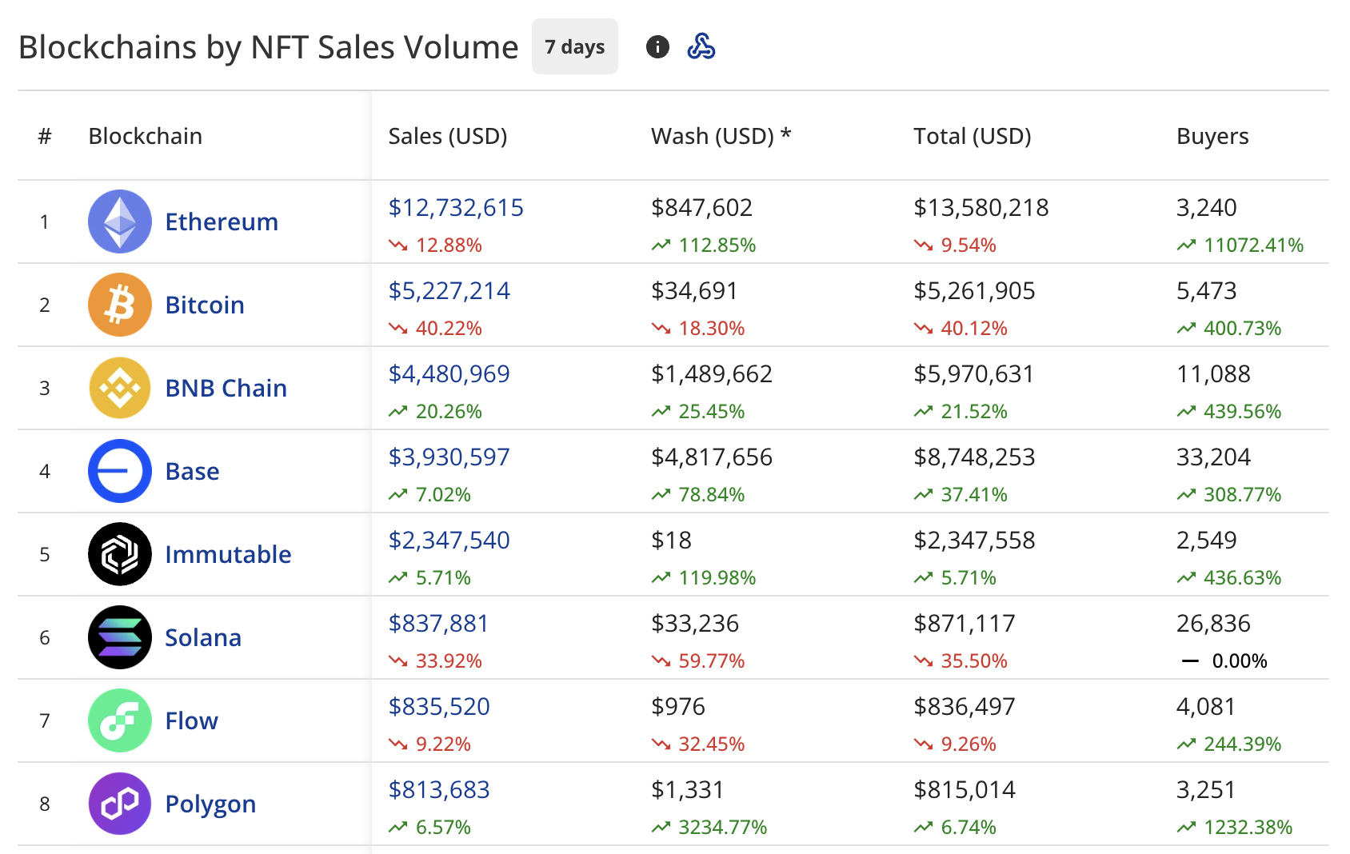
Task: Click the Base logo icon
Action: [120, 471]
